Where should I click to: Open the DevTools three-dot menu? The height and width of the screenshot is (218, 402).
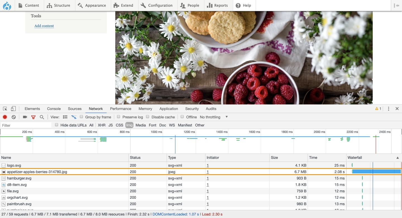pos(388,109)
